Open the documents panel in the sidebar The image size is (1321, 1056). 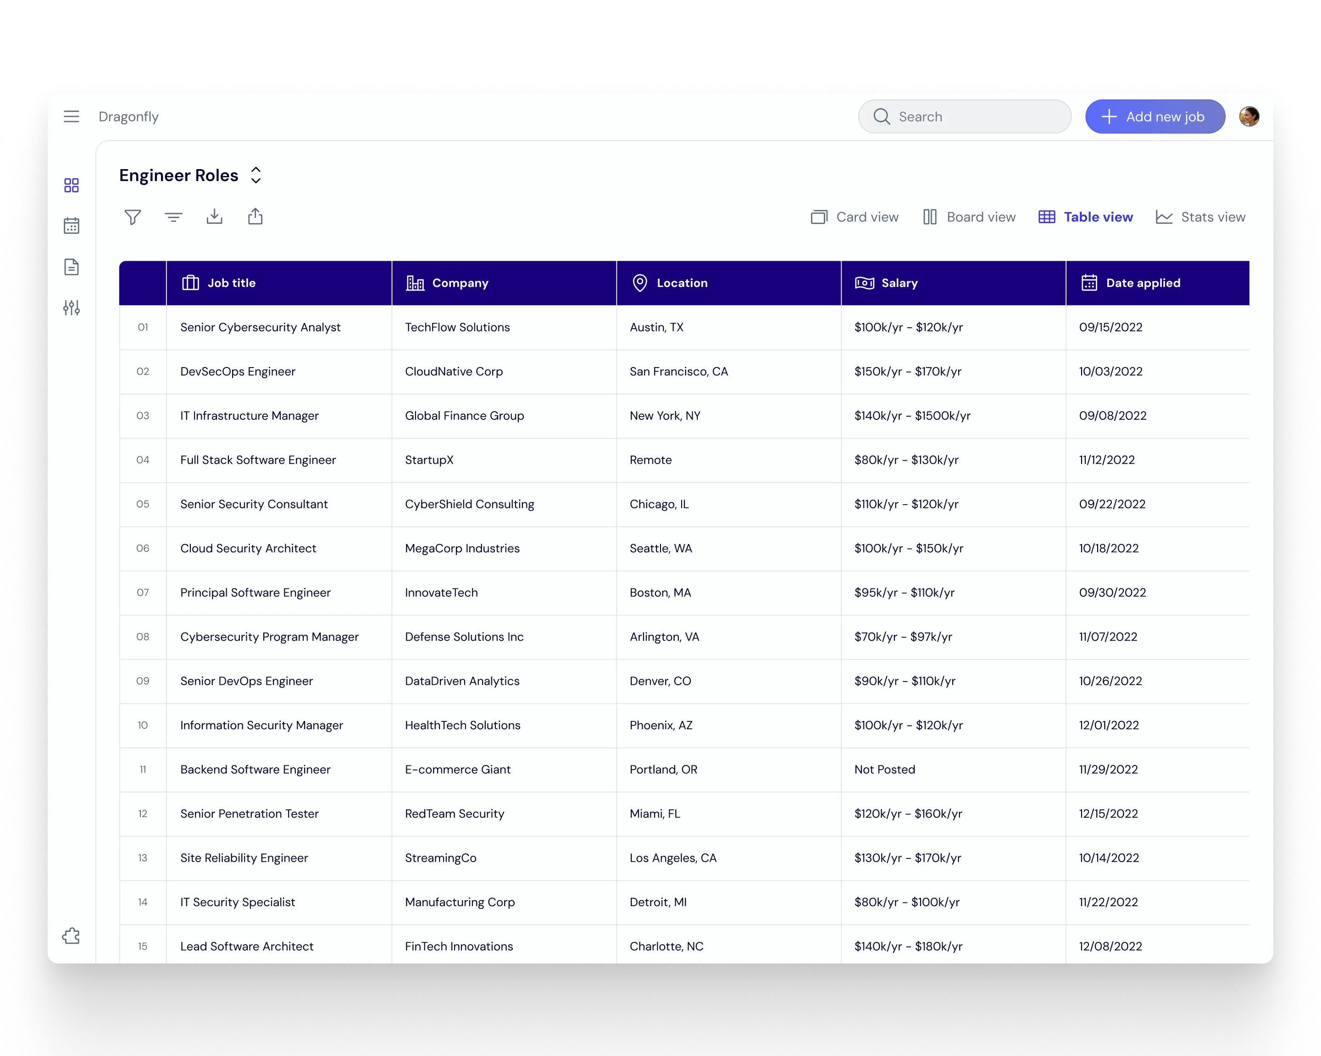click(72, 267)
